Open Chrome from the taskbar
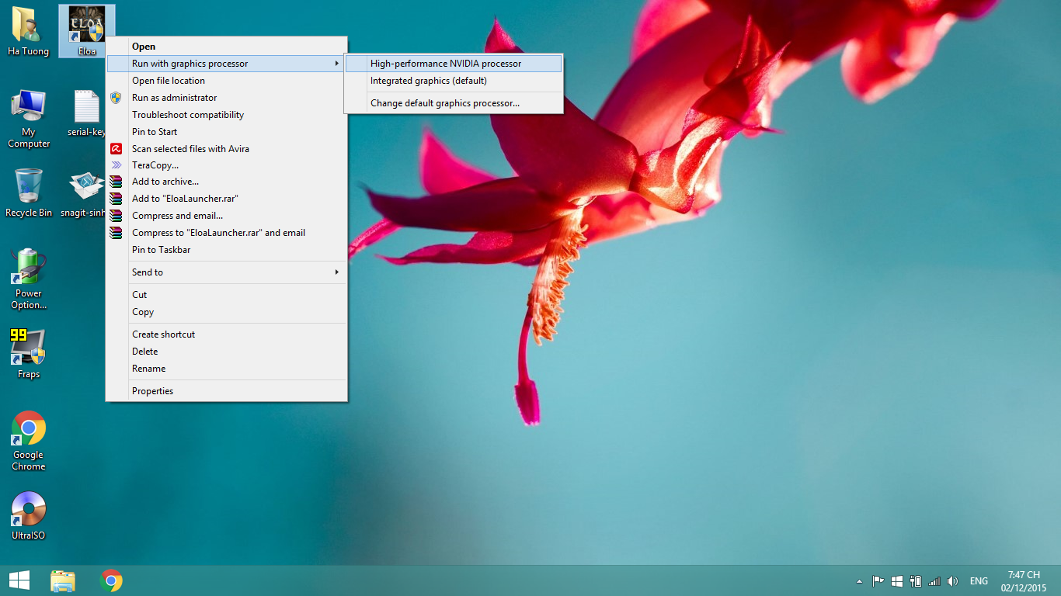 tap(111, 580)
